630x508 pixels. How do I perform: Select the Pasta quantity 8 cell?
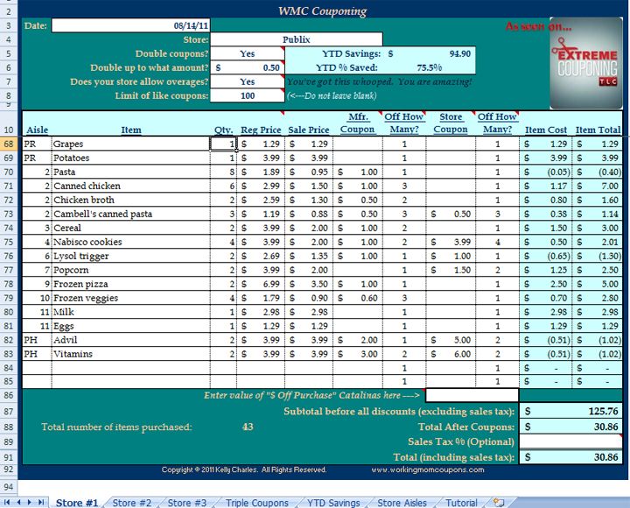click(x=223, y=173)
